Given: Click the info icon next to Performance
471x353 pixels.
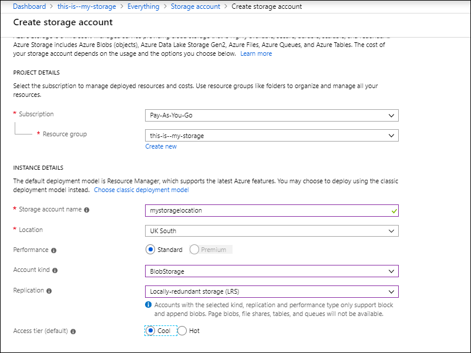Looking at the screenshot, I should tap(53, 250).
